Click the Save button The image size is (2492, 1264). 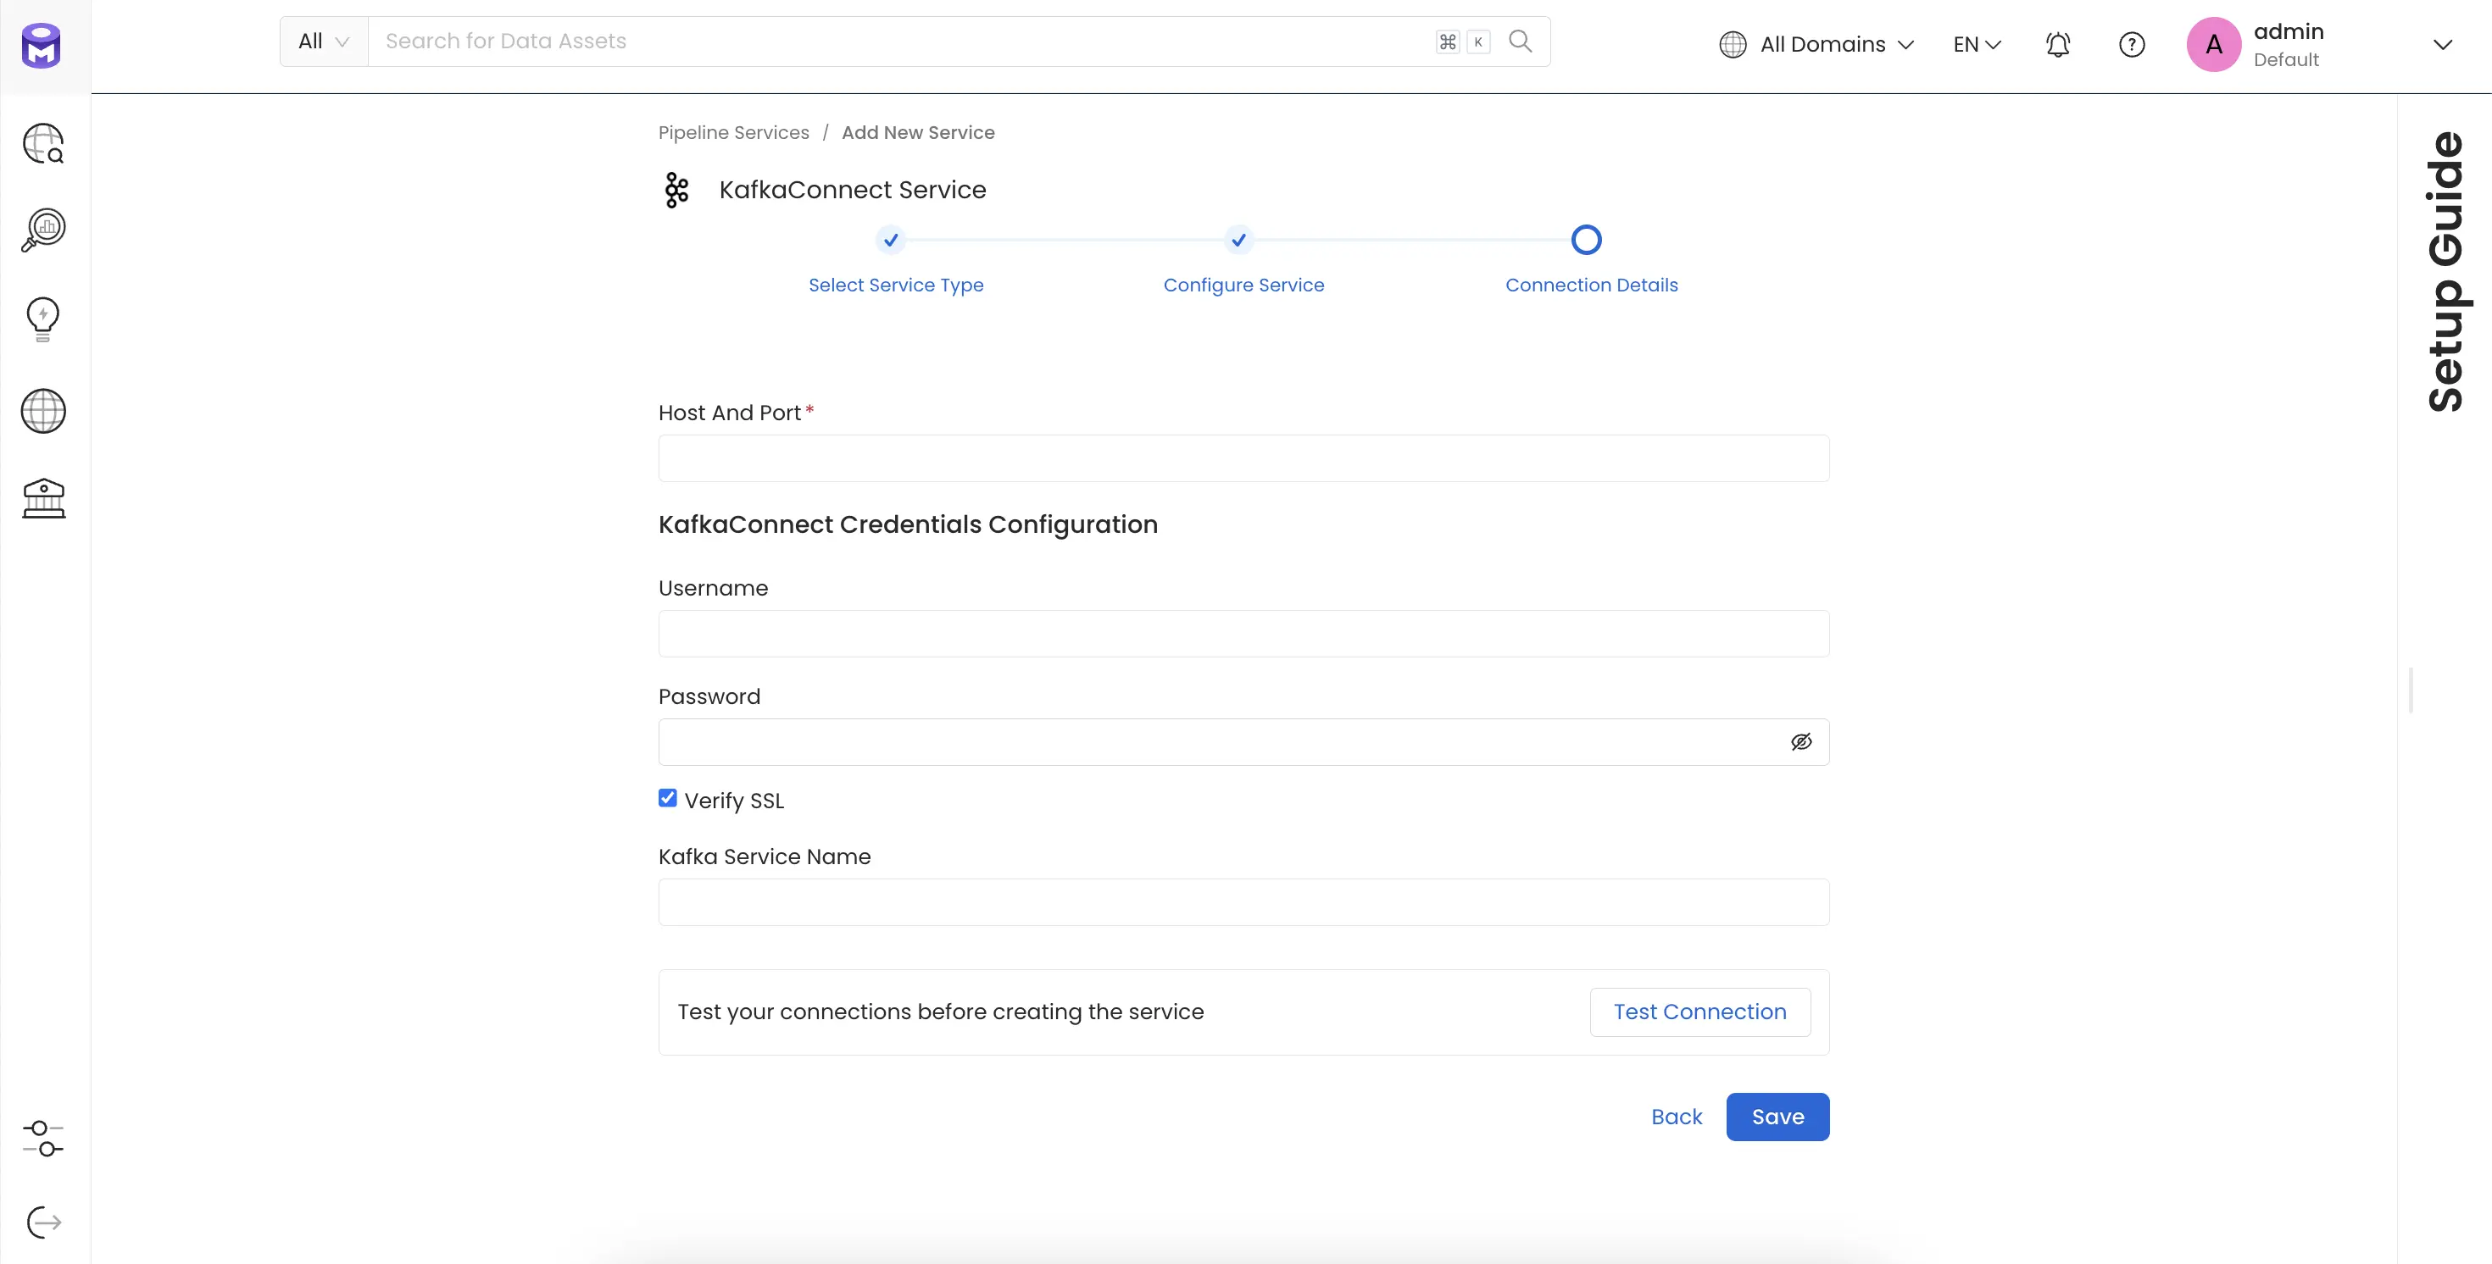tap(1777, 1116)
